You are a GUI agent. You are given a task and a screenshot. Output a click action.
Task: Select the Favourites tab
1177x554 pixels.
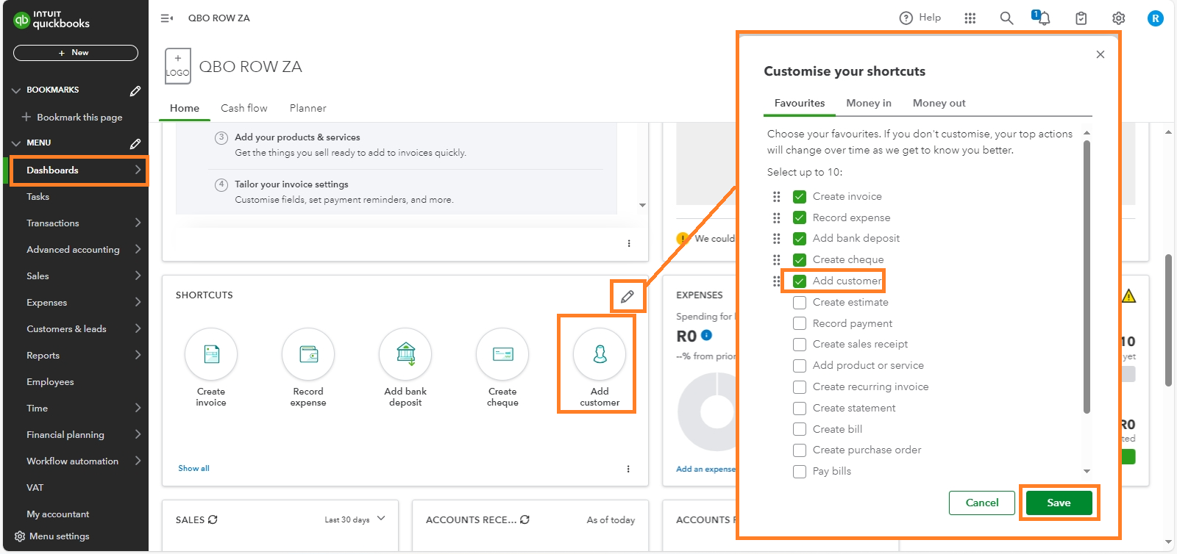[x=800, y=104]
